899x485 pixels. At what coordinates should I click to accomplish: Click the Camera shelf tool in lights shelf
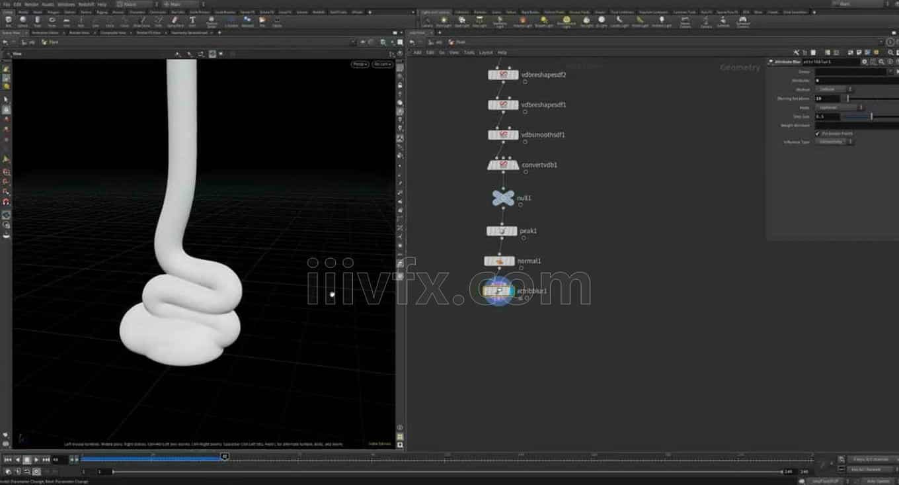pos(427,21)
